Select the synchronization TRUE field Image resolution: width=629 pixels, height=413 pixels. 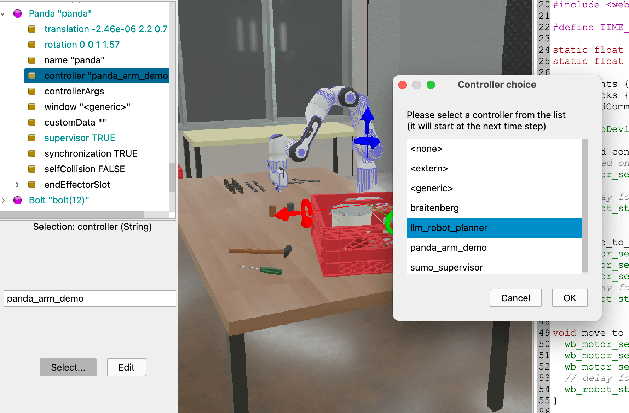pos(91,153)
